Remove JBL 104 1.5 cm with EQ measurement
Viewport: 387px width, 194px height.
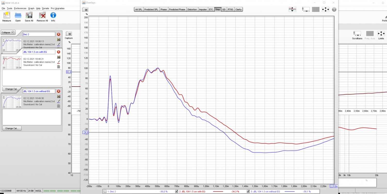[x=59, y=52]
